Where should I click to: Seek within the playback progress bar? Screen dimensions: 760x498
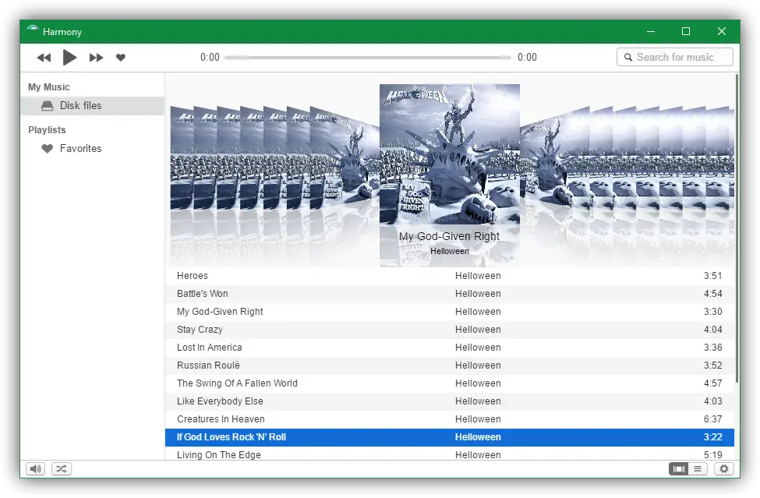pos(368,57)
